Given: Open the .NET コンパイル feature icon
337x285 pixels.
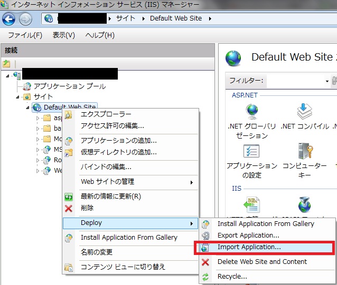Looking at the screenshot, I should [x=304, y=112].
